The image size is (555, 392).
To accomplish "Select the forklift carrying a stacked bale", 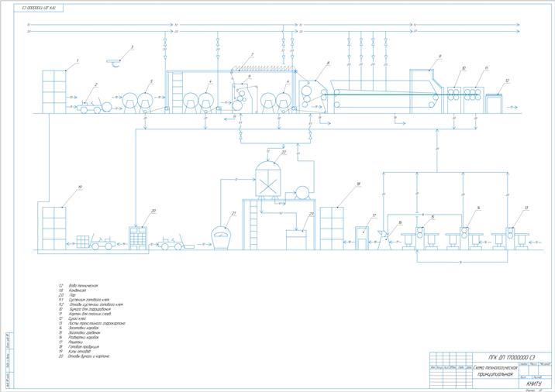I will point(96,242).
